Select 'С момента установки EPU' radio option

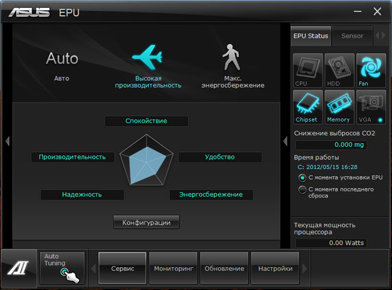340,178
